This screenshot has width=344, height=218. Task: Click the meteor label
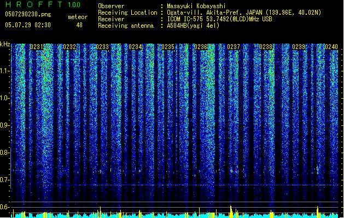[x=78, y=17]
